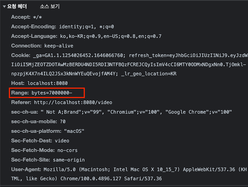The width and height of the screenshot is (248, 187).
Task: Select the Connection keep-alive value
Action: [x=59, y=46]
